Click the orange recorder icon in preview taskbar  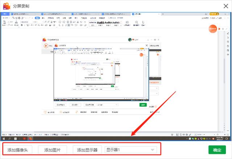(x=31, y=138)
